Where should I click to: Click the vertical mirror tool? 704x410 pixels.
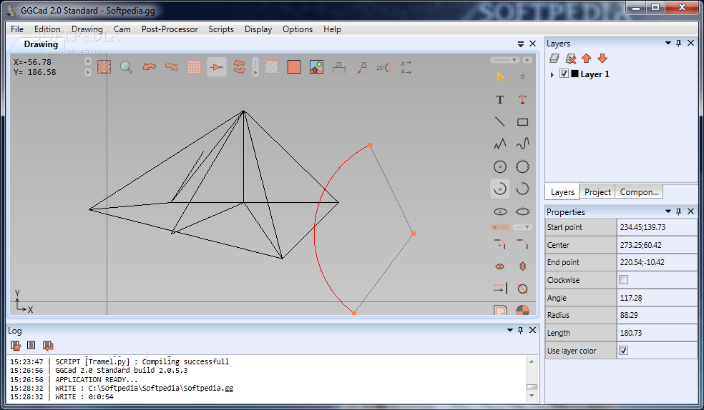coord(522,266)
